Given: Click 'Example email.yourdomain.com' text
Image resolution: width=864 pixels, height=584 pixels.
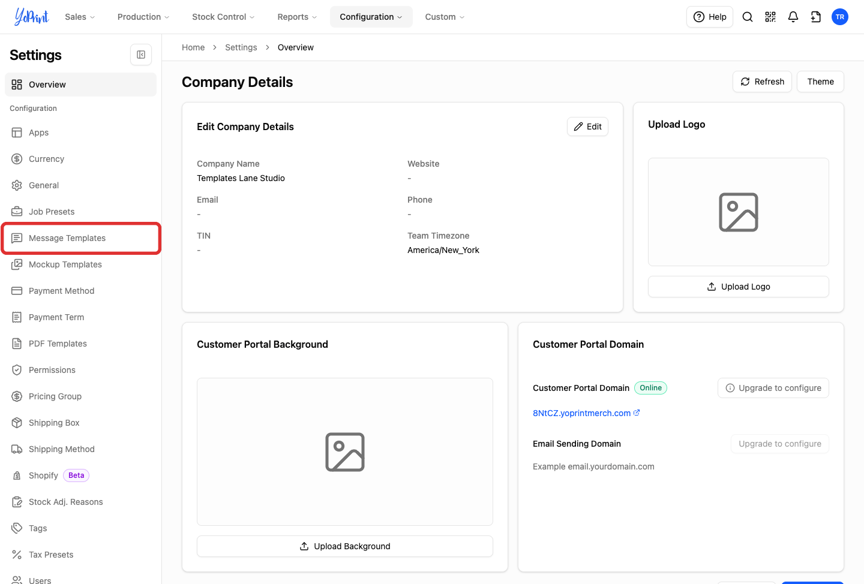Looking at the screenshot, I should (593, 466).
